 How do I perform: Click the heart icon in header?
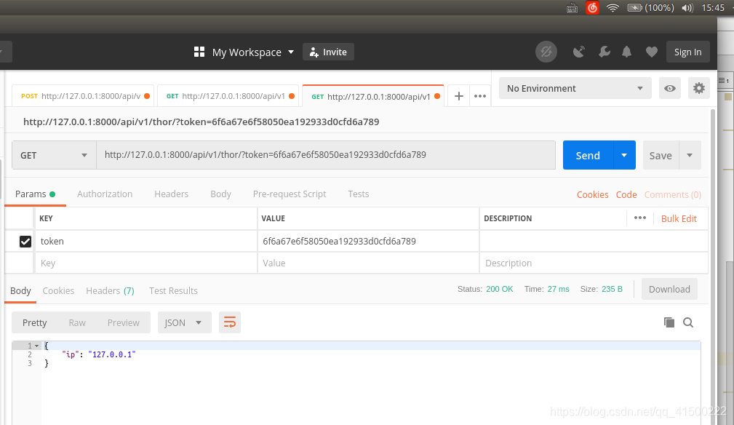[652, 52]
